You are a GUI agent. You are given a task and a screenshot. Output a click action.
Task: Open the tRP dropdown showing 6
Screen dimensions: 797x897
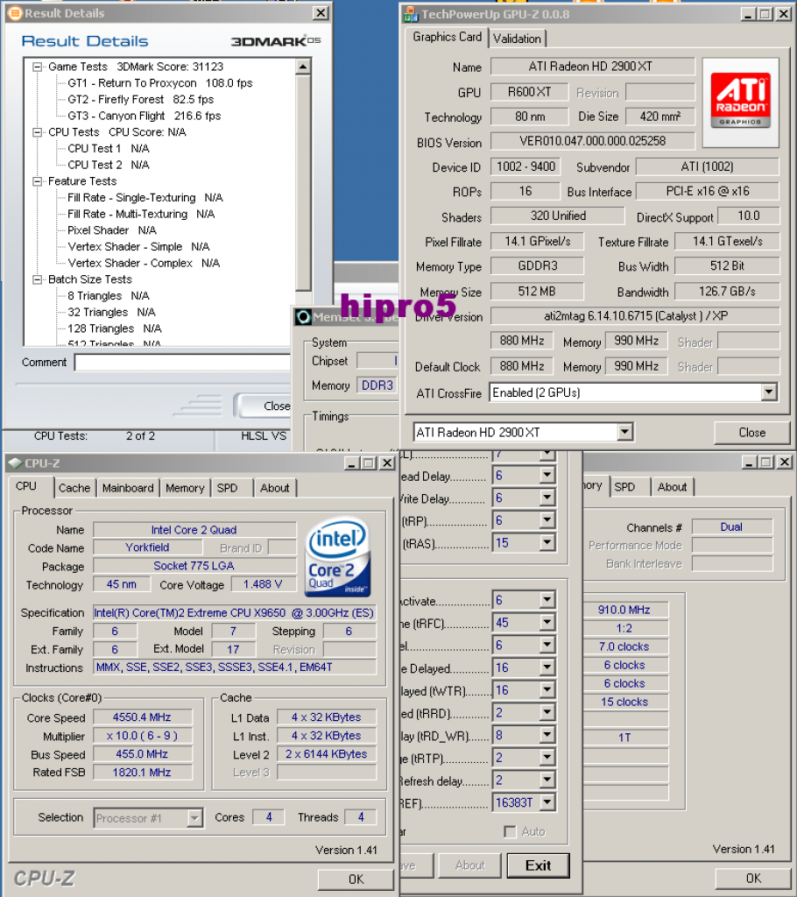(547, 520)
